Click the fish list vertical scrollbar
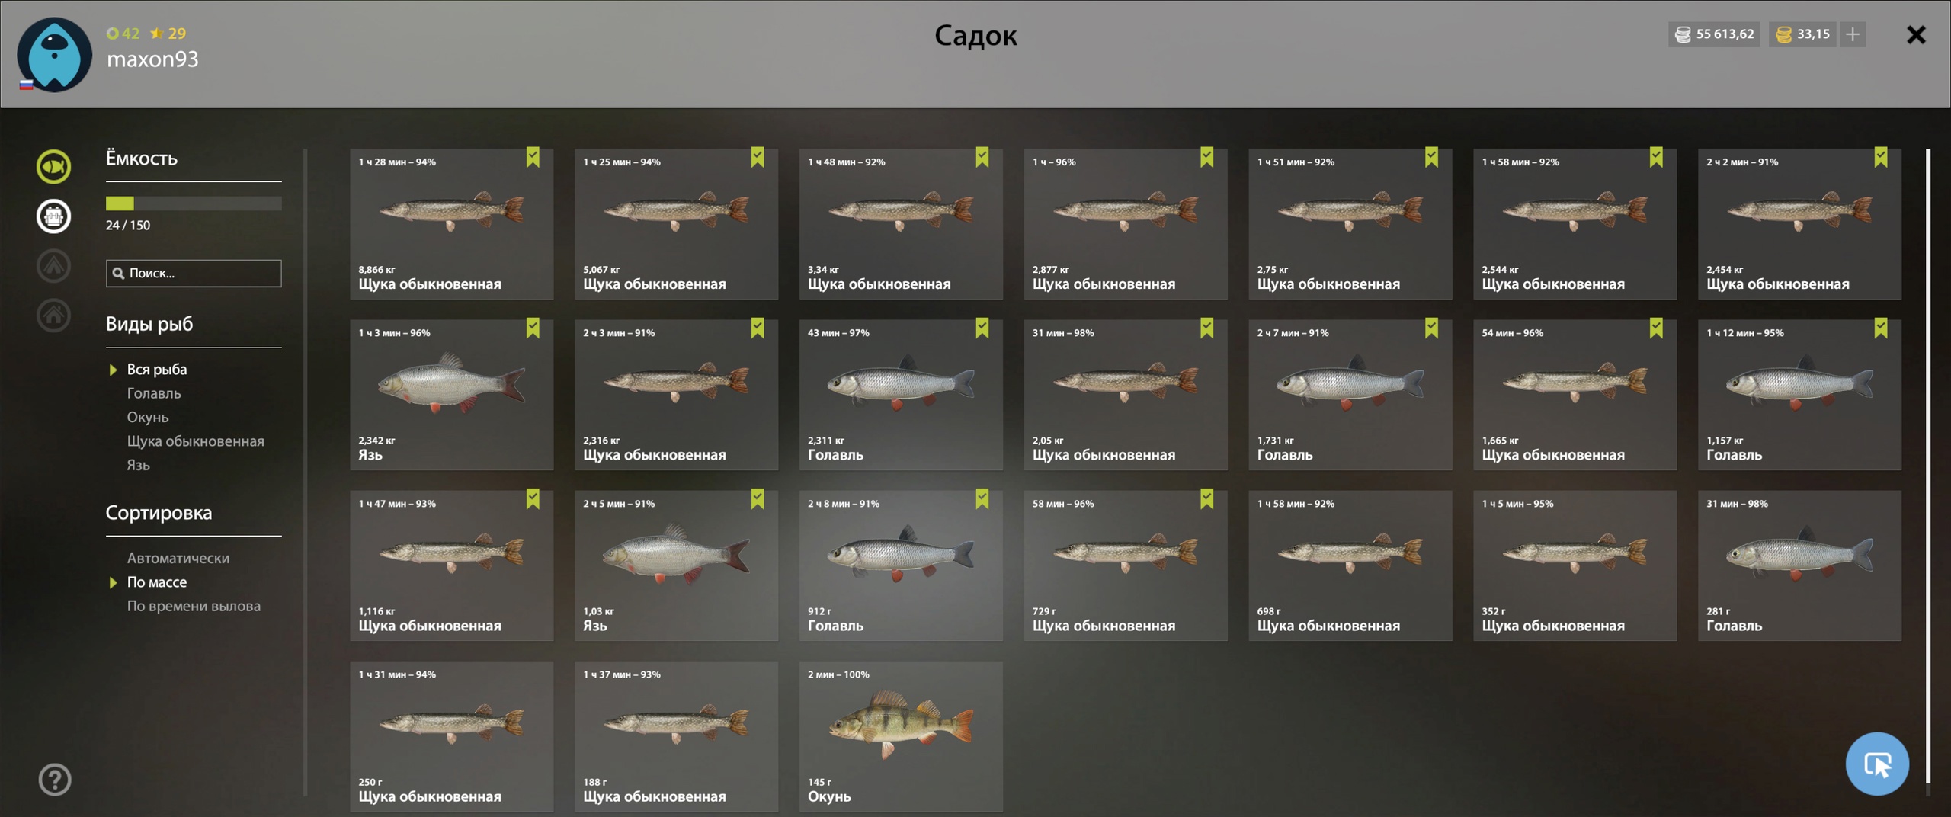The height and width of the screenshot is (817, 1951). [1927, 465]
